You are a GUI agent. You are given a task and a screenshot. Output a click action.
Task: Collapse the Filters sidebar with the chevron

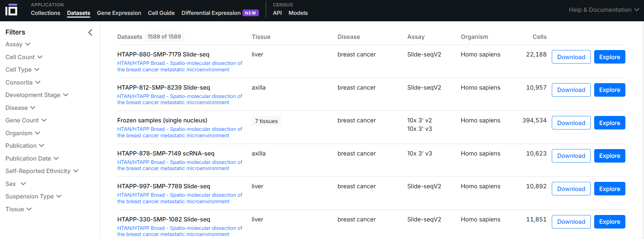(90, 32)
